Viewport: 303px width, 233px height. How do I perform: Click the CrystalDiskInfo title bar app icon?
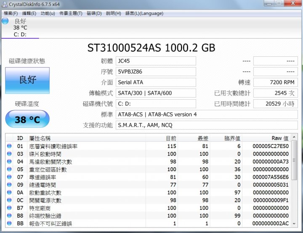pos(4,4)
